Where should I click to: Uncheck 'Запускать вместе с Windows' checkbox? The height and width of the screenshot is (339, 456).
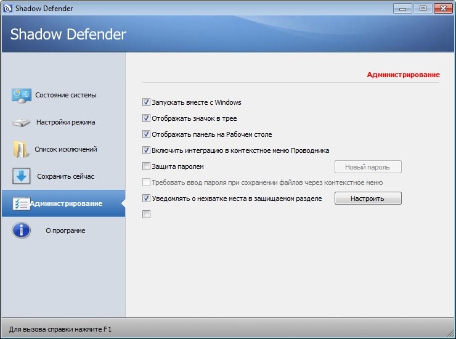click(x=146, y=102)
